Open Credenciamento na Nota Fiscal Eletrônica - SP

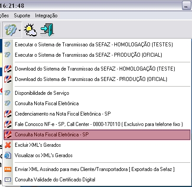[x=97, y=114]
